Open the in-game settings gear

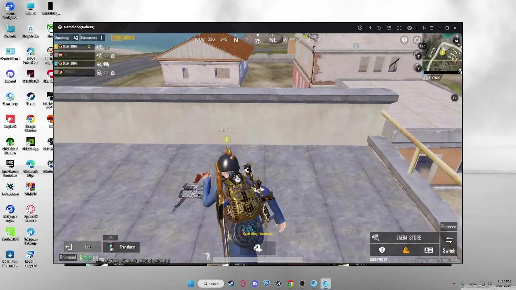pyautogui.click(x=417, y=40)
